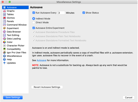Open the Compatibility icon

pos(4,49)
